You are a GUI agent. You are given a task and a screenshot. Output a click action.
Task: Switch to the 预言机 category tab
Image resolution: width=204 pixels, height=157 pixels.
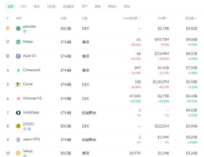click(112, 6)
